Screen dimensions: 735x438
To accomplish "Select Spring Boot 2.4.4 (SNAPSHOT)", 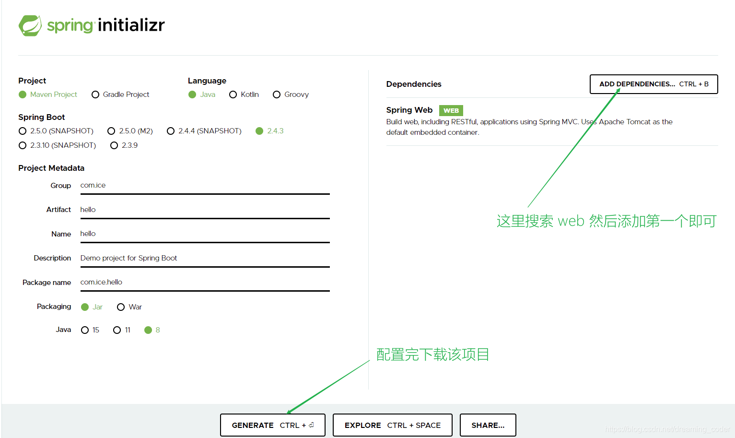I will coord(204,131).
